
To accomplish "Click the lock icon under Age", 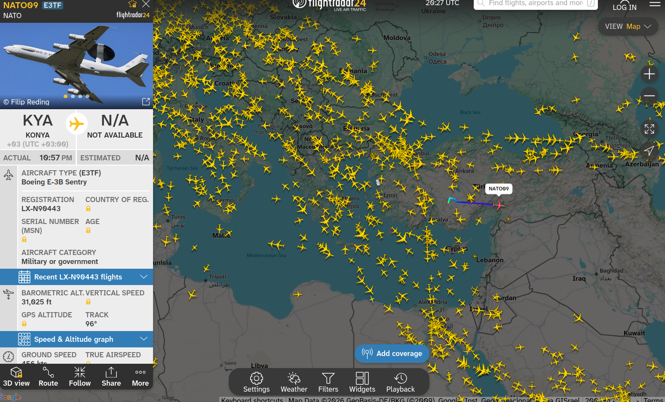I will [x=88, y=230].
